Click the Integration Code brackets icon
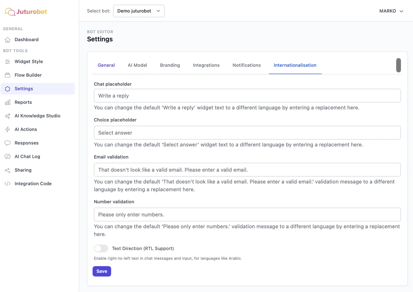Image resolution: width=413 pixels, height=292 pixels. click(x=7, y=184)
